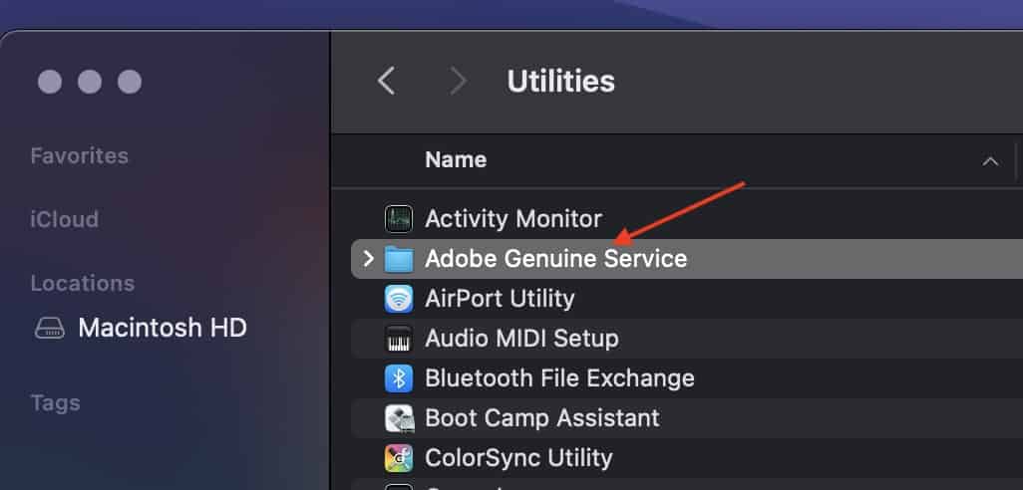Click the Boot Camp Assistant icon

pos(399,418)
